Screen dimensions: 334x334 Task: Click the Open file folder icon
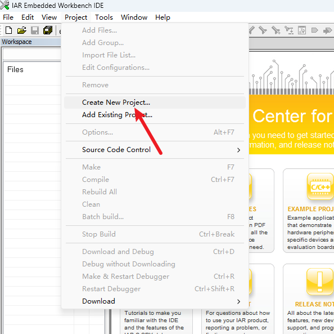(x=22, y=30)
